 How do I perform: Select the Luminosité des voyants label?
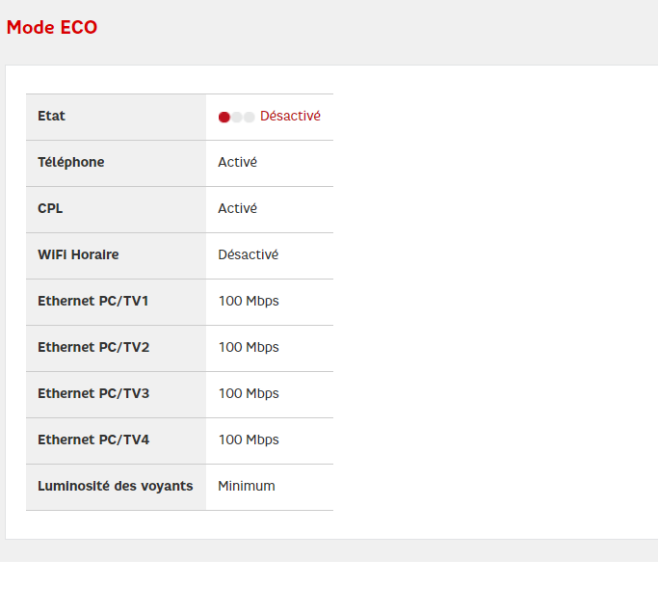[x=116, y=486]
